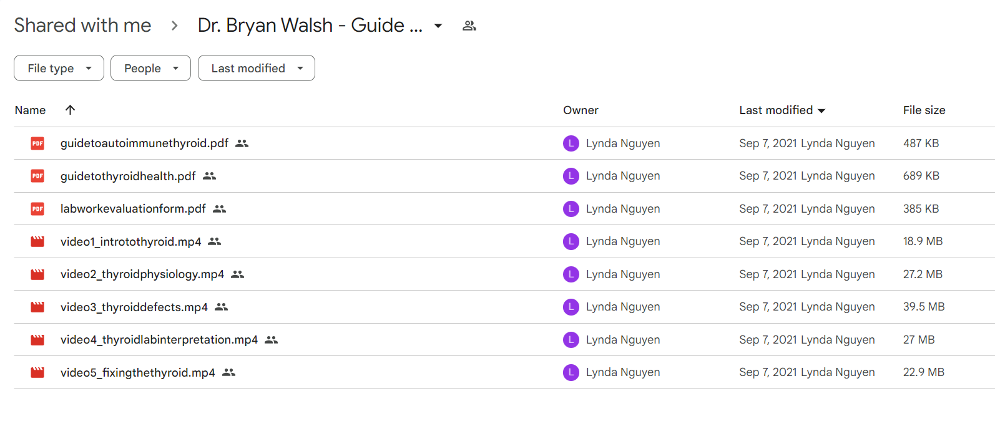Click the Dr. Bryan Walsh folder title
995x439 pixels.
[x=310, y=25]
